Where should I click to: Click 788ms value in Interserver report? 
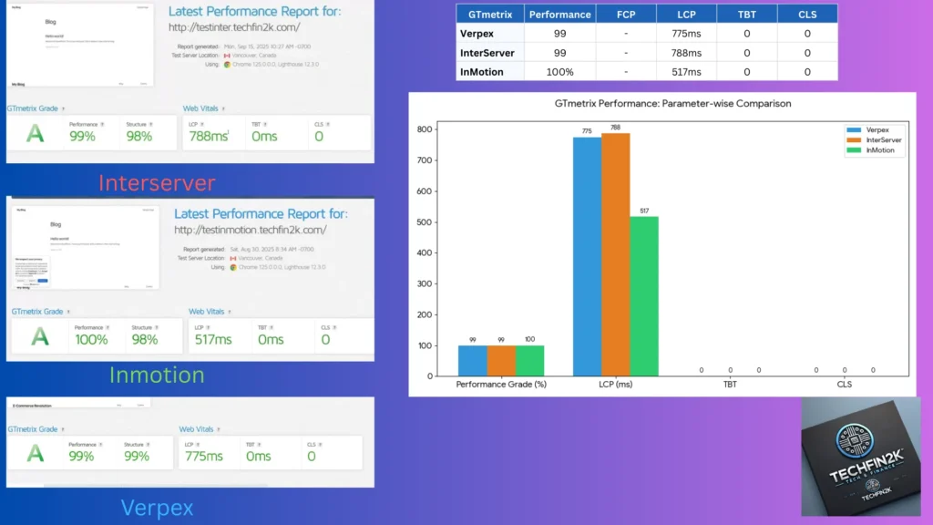209,137
